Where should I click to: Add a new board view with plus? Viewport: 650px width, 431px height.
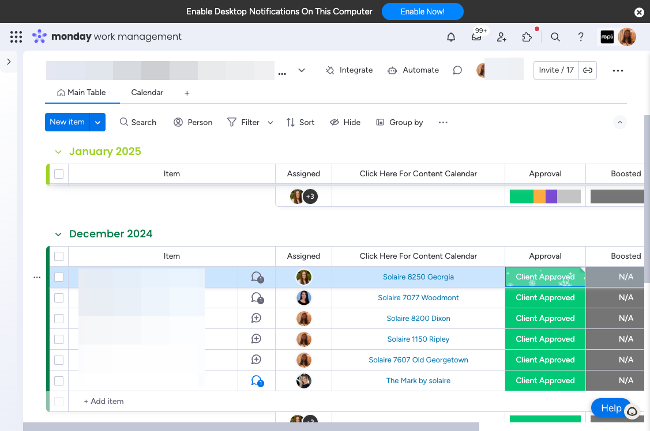(x=187, y=93)
